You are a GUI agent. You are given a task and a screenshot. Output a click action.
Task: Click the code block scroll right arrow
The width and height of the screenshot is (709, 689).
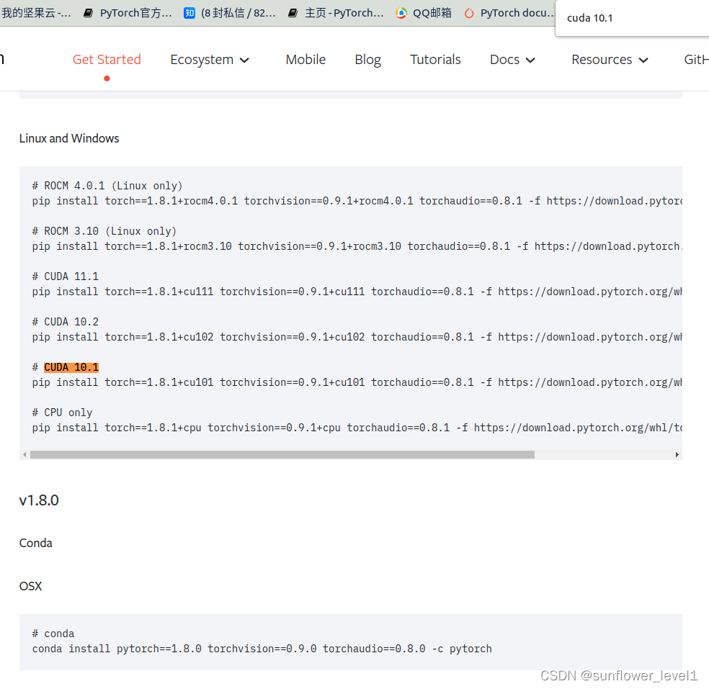click(677, 454)
